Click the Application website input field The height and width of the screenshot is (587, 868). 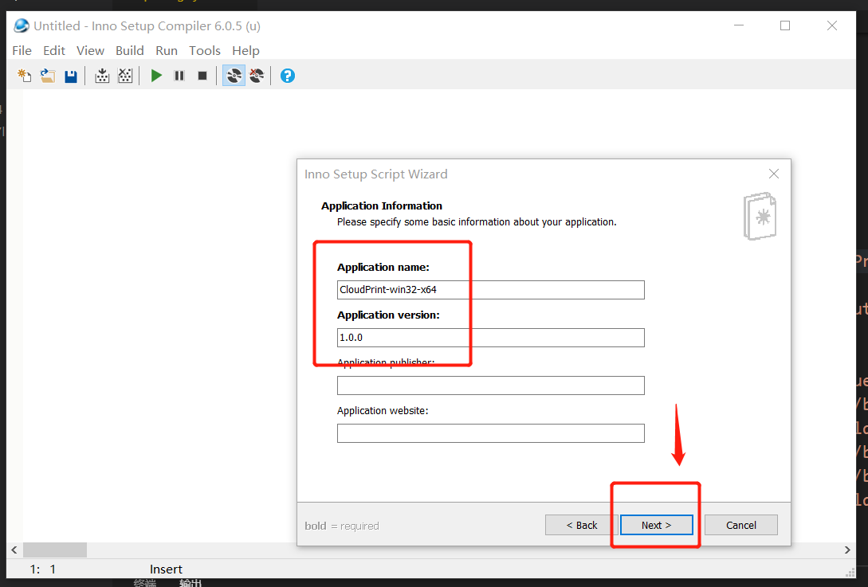pos(490,433)
